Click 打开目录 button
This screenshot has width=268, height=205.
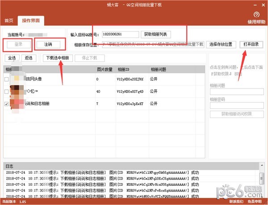point(251,45)
